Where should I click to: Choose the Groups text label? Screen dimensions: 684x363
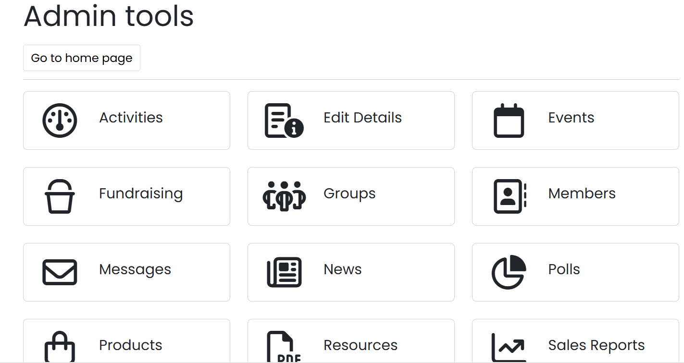point(349,194)
